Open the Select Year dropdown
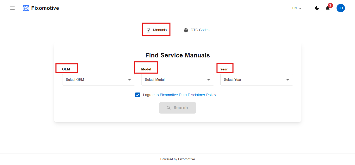The image size is (355, 165). coord(256,80)
